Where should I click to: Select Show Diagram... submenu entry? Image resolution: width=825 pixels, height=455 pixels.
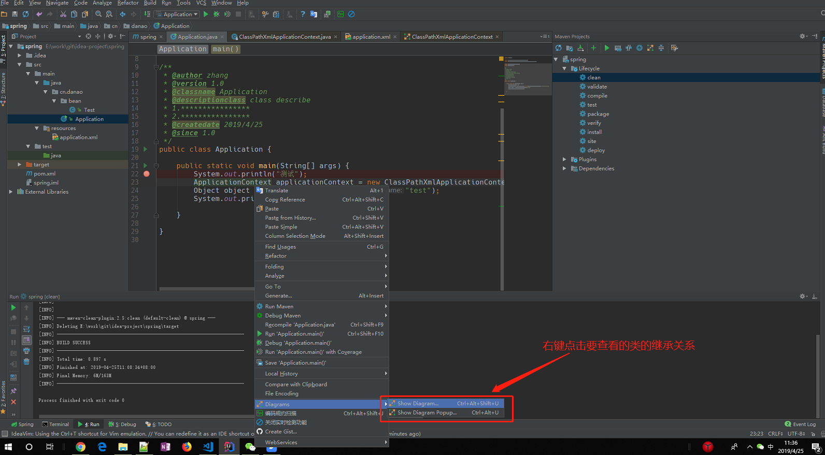447,404
